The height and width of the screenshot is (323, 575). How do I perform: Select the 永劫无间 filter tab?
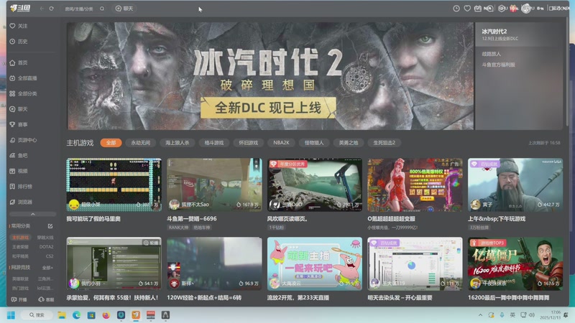click(x=140, y=143)
